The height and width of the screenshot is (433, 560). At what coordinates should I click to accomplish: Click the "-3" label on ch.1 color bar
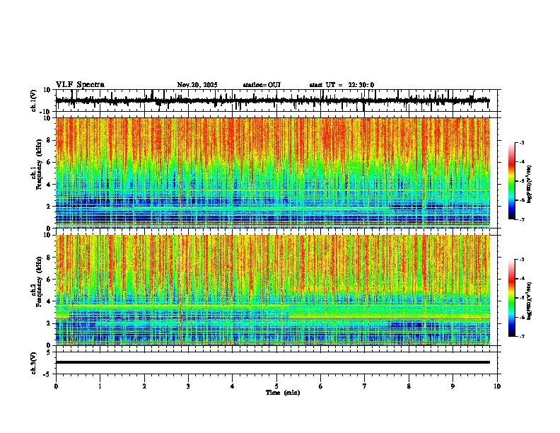(x=521, y=142)
